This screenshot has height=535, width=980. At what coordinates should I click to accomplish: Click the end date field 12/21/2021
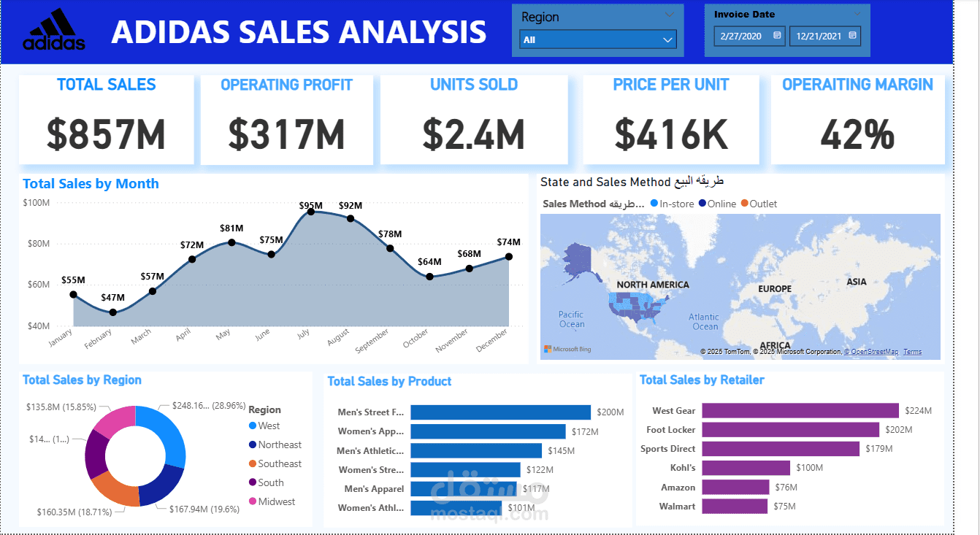point(825,36)
